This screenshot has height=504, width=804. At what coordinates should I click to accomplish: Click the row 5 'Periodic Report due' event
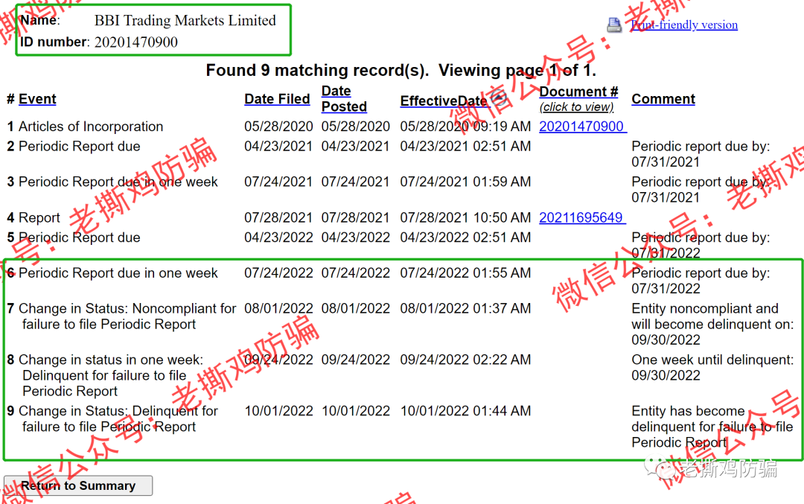pyautogui.click(x=80, y=237)
